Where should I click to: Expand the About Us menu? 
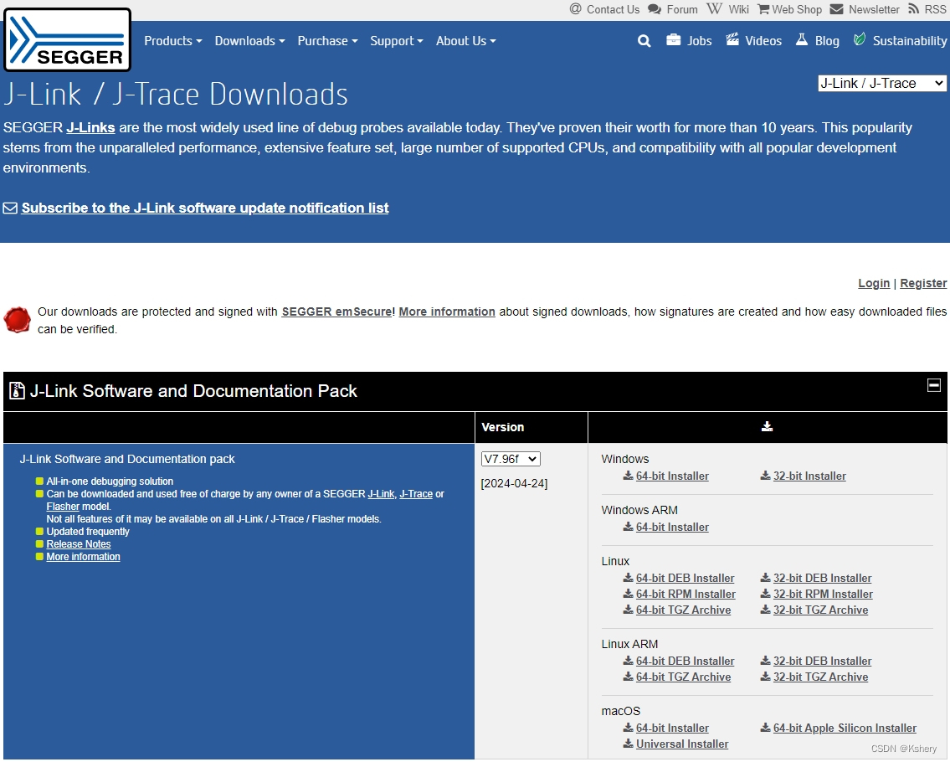coord(466,41)
